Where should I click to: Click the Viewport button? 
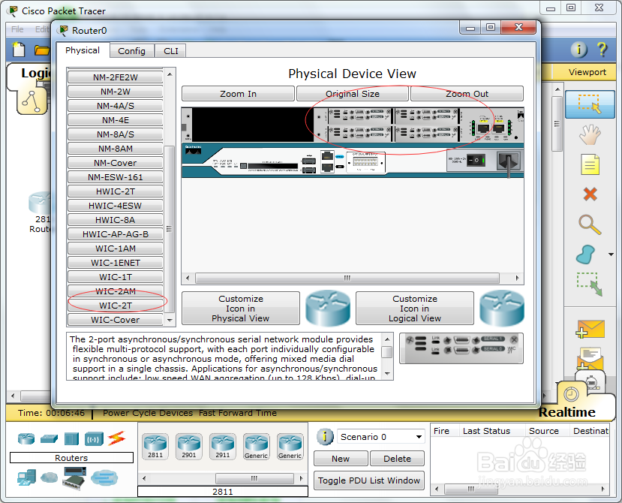click(x=587, y=72)
